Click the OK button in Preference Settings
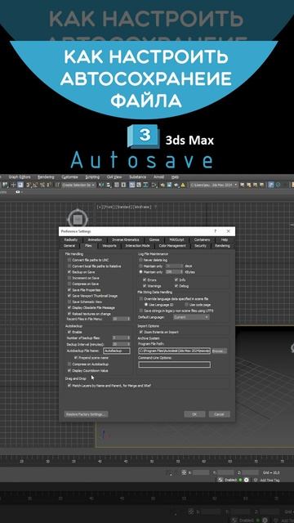The height and width of the screenshot is (523, 294). (x=194, y=414)
